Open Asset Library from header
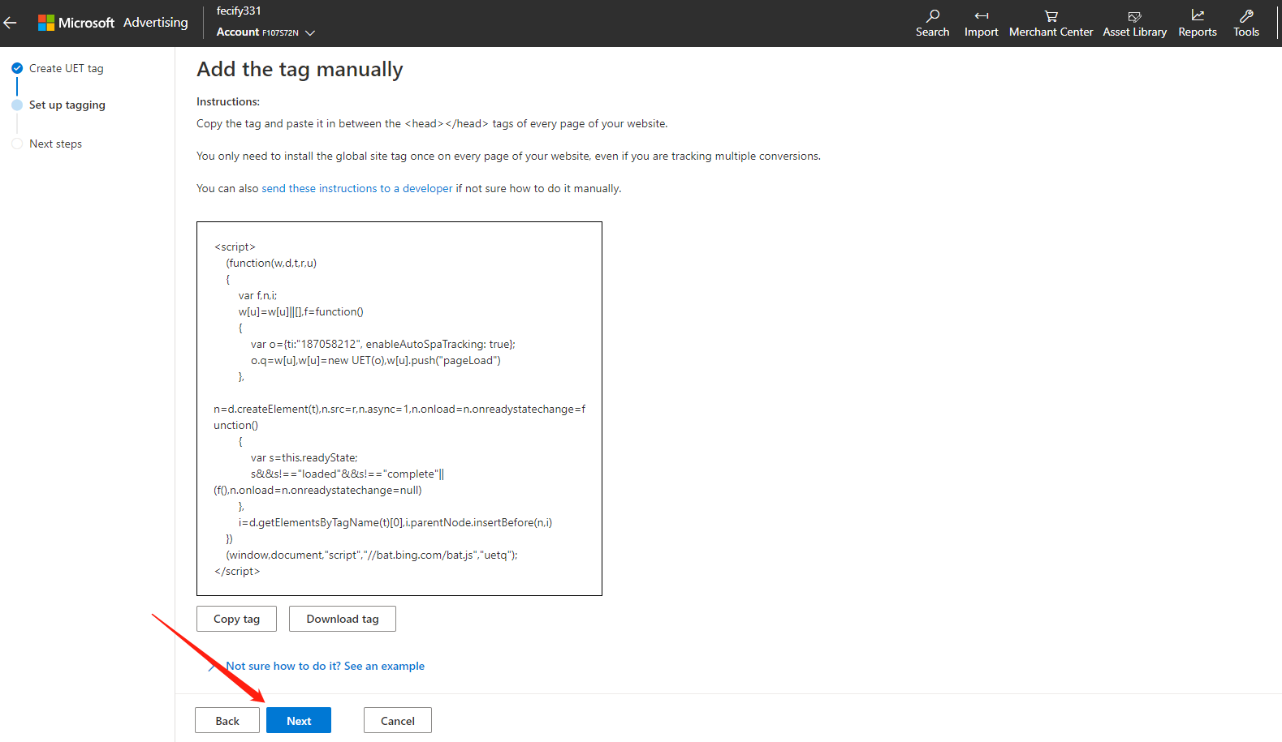 coord(1134,23)
